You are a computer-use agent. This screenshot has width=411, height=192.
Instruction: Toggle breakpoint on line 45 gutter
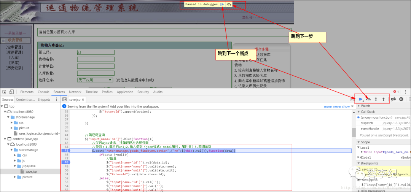[x=65, y=150]
